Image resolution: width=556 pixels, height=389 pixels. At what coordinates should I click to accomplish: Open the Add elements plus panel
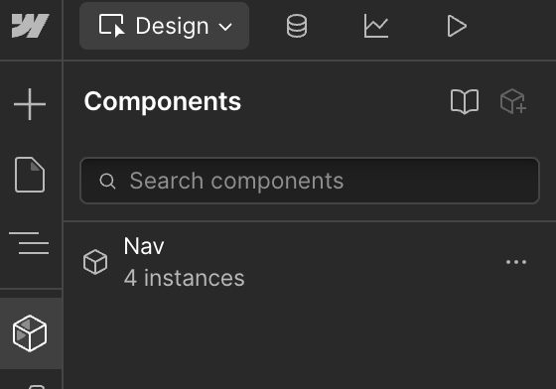click(x=30, y=104)
